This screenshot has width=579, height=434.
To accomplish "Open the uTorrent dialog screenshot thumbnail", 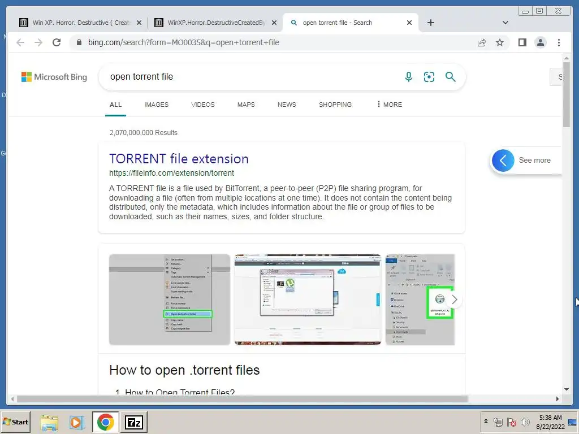I will click(308, 300).
